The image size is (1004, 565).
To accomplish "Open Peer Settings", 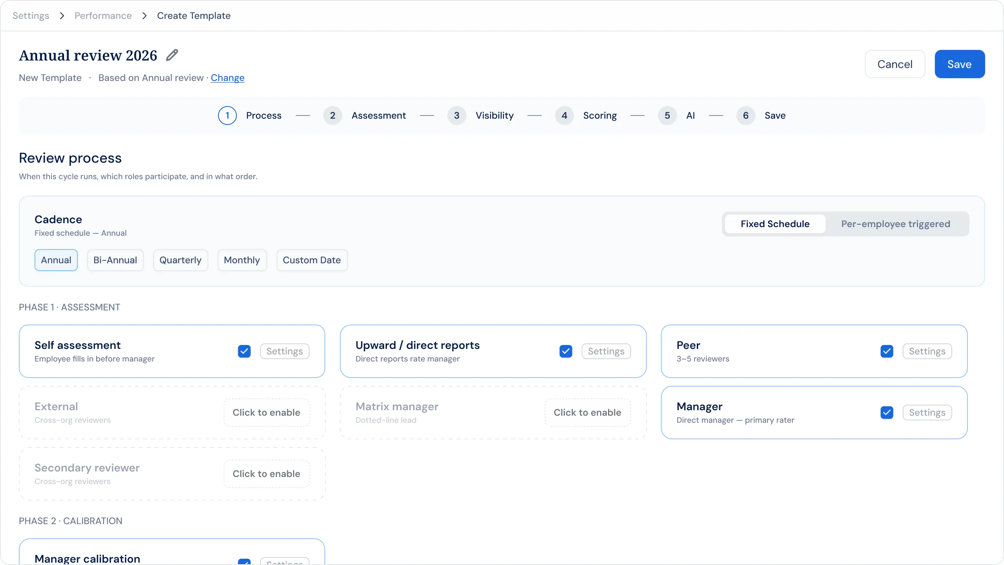I will pos(927,351).
